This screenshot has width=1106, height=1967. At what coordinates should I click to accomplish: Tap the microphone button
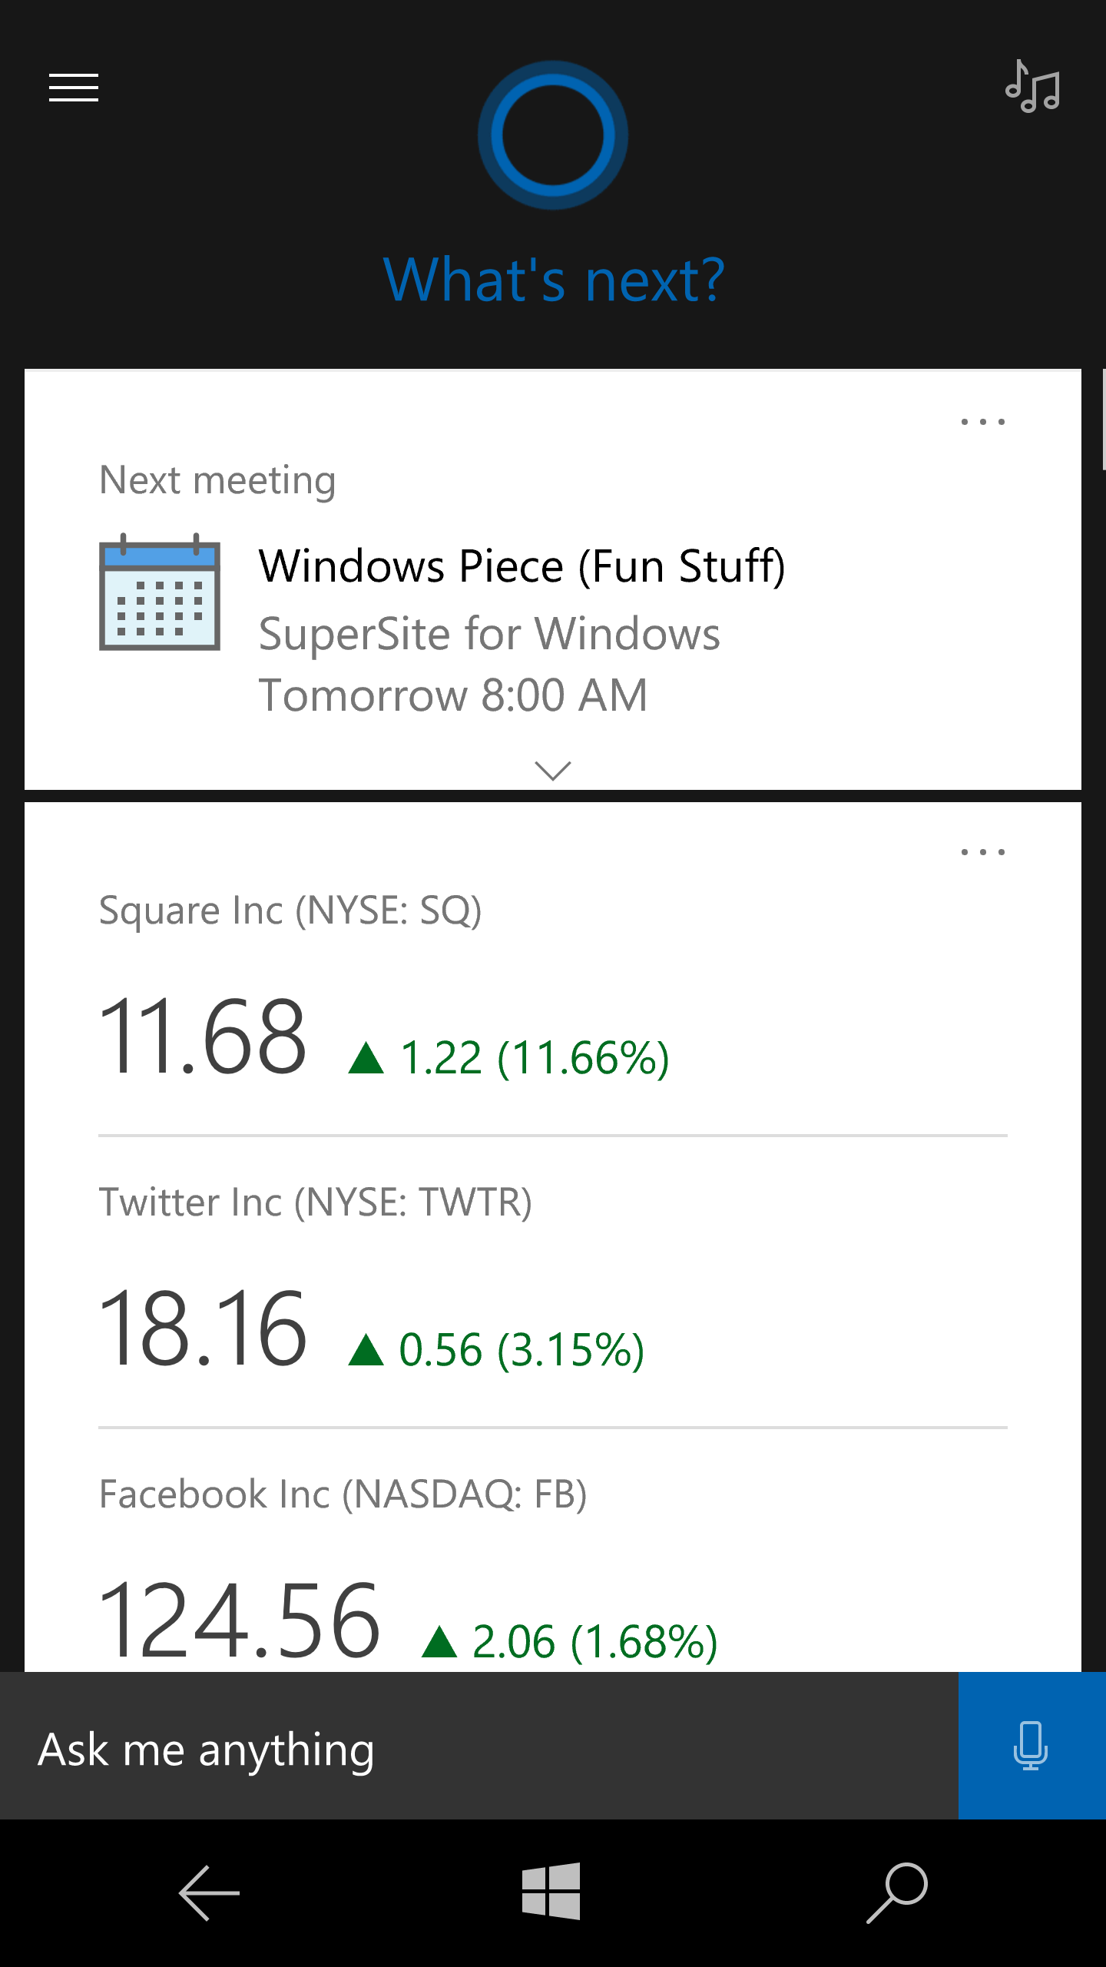(1031, 1746)
